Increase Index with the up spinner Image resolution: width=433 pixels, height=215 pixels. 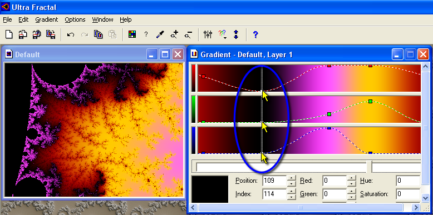click(x=291, y=191)
